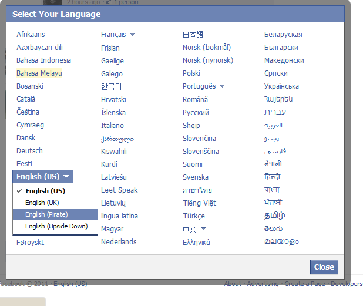Select Nederlands language
The image size is (363, 306).
point(119,242)
